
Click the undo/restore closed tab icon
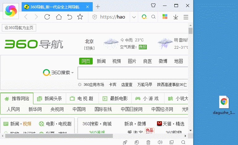tap(70, 17)
